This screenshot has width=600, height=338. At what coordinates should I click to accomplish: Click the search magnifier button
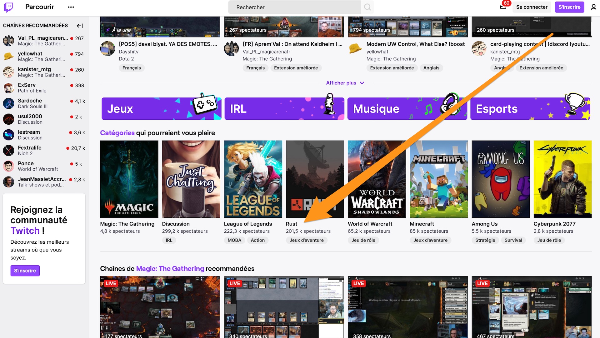[367, 7]
